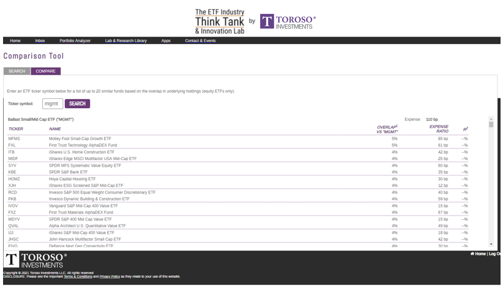The width and height of the screenshot is (503, 287).
Task: Select the SYV ticker
Action: 12,165
